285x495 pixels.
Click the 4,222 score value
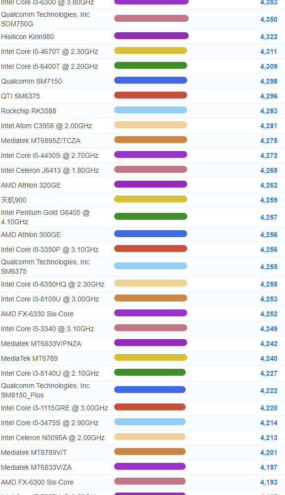269,391
